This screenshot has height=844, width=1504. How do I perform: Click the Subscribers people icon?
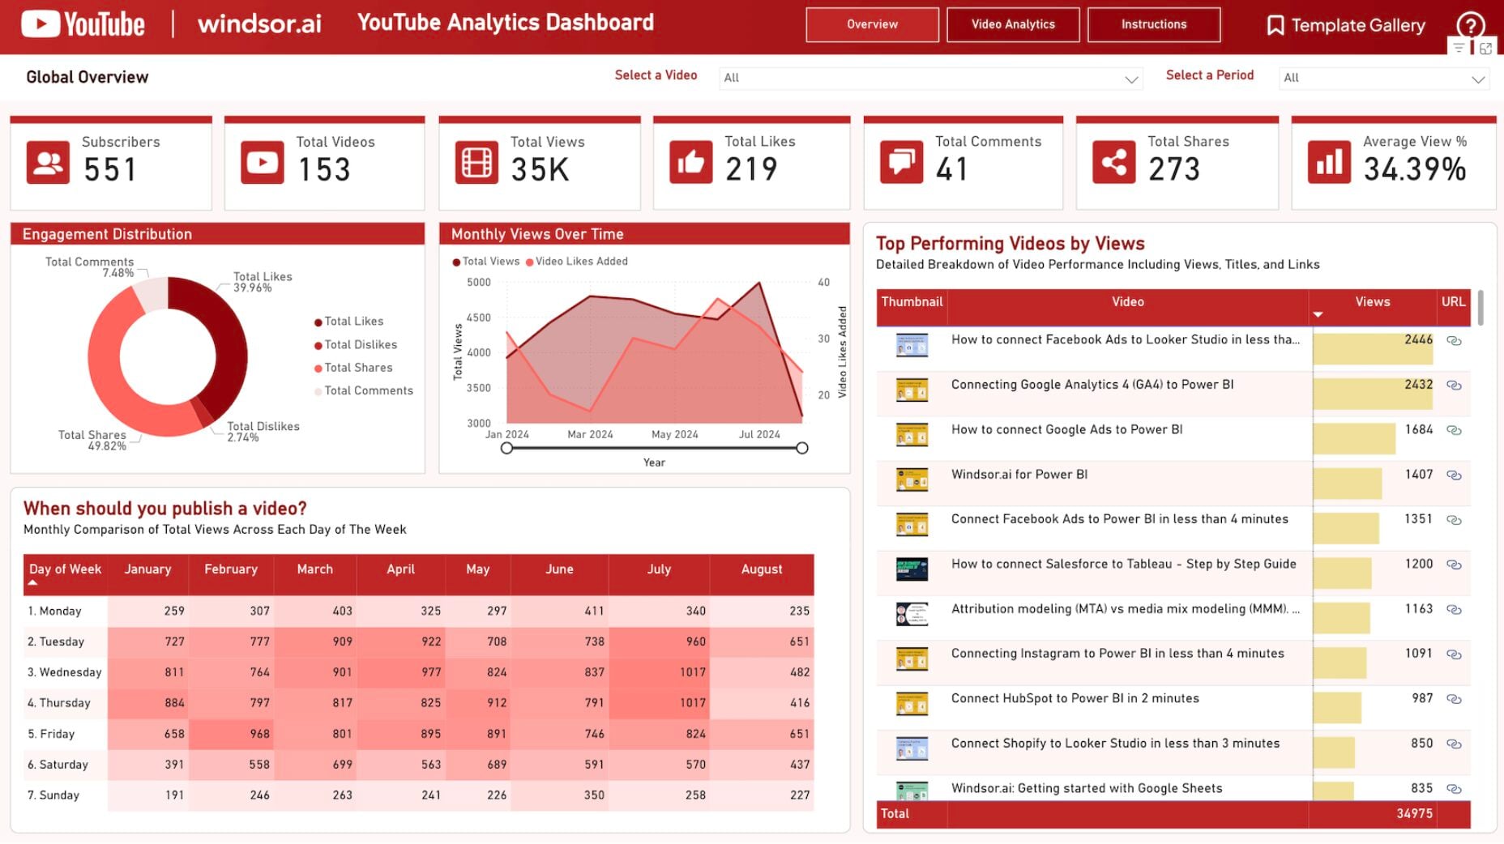[x=47, y=161]
